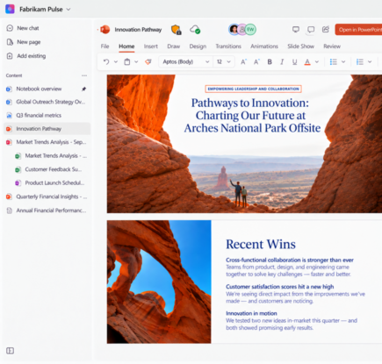Image resolution: width=382 pixels, height=364 pixels.
Task: Open the parent Market Trends Analysis - Sep presentation
Action: click(47, 142)
